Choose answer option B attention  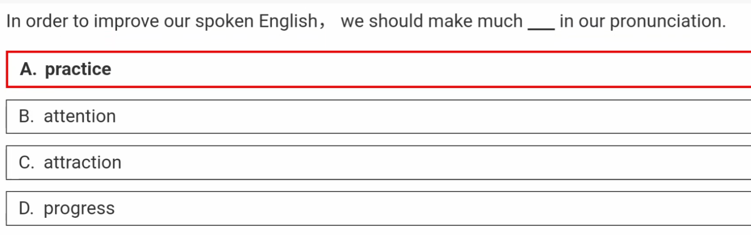[378, 117]
